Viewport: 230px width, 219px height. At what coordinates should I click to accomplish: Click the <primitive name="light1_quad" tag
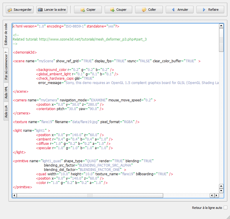[38, 161]
